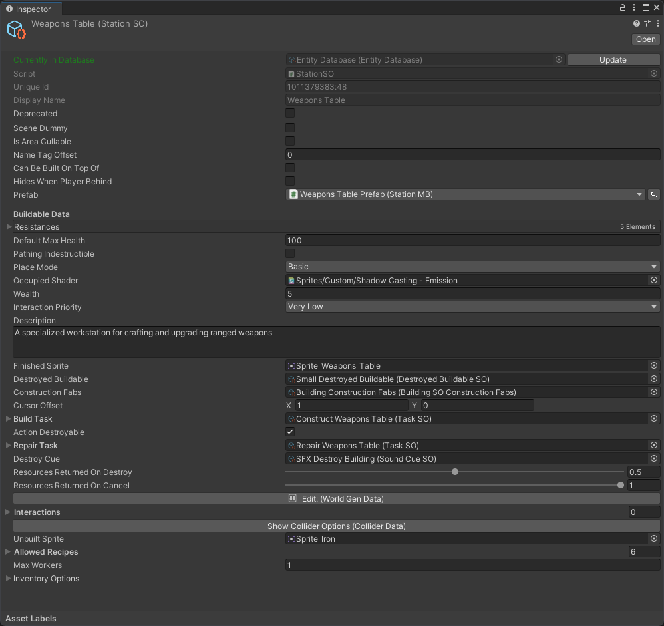Screen dimensions: 664x626
Task: Open object picker for Occupied Shader
Action: (654, 280)
